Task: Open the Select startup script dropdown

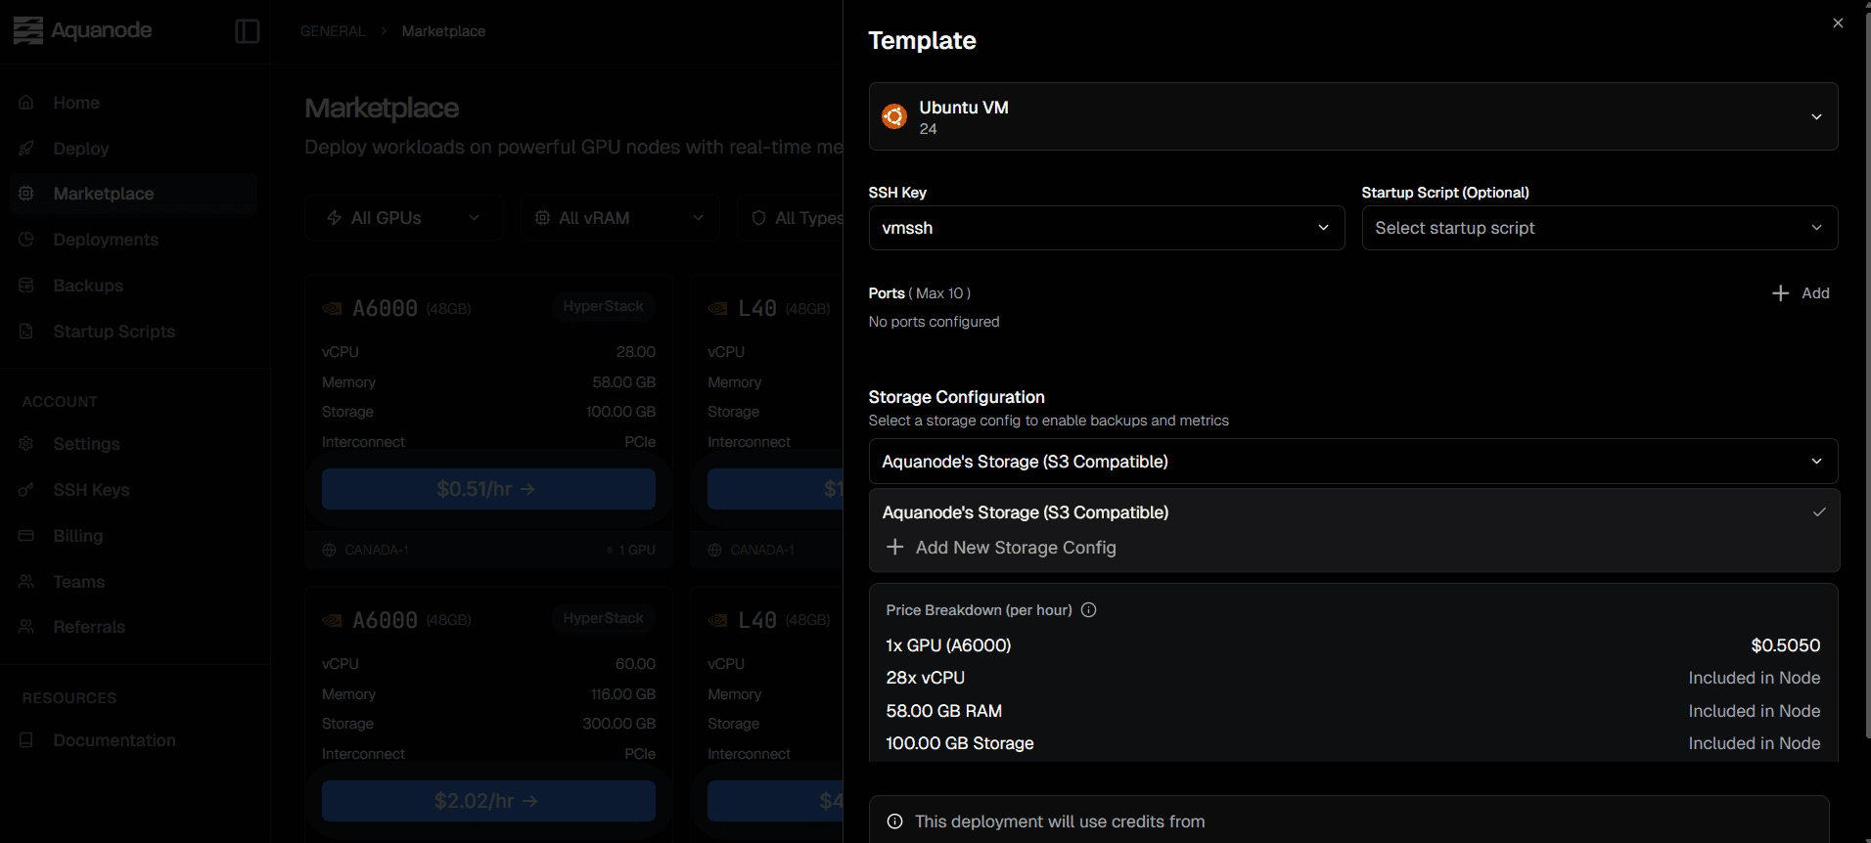Action: [1599, 228]
